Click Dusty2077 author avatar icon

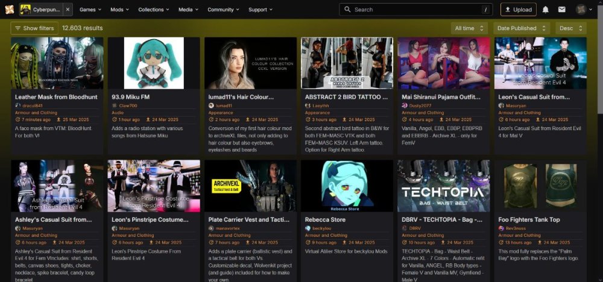coord(404,105)
